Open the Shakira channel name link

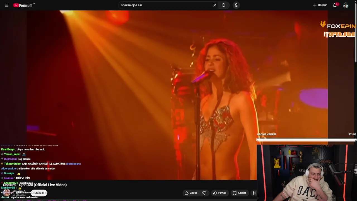pyautogui.click(x=18, y=191)
